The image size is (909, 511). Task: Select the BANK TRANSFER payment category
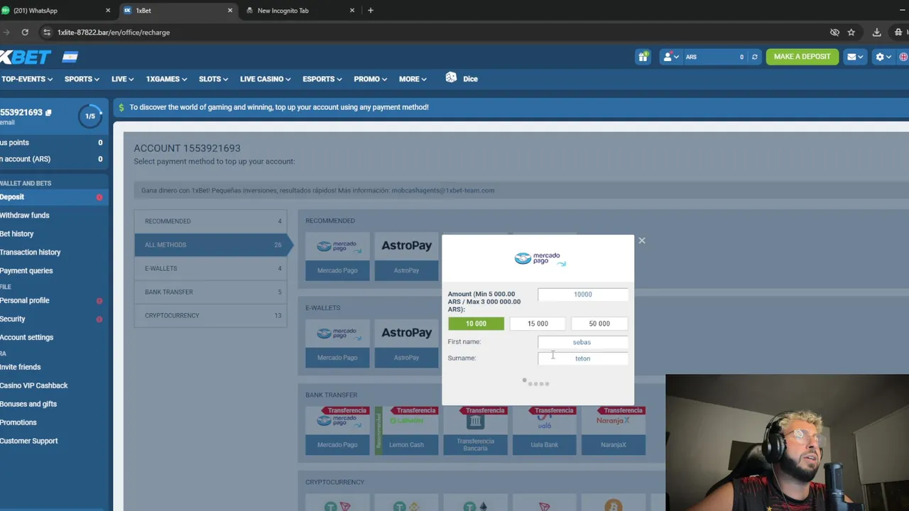[x=211, y=292]
